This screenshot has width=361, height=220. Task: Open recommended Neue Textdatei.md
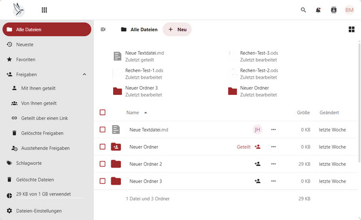[x=144, y=56]
